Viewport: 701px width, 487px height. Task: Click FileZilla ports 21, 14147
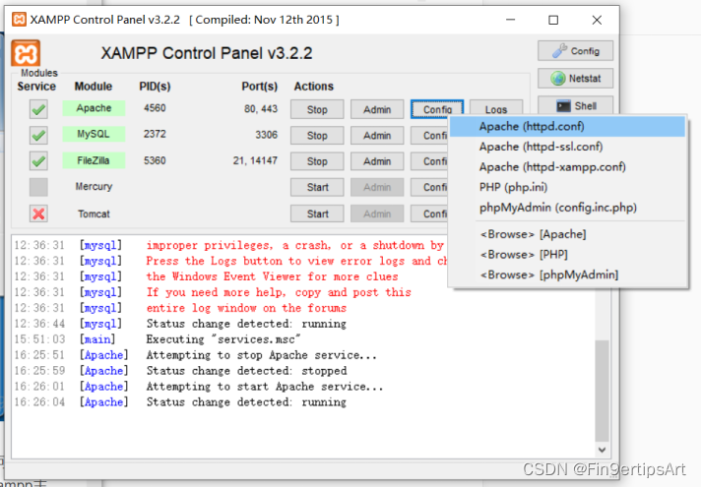coord(255,160)
